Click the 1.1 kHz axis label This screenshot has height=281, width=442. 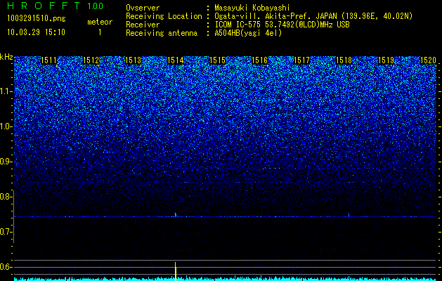click(x=6, y=91)
